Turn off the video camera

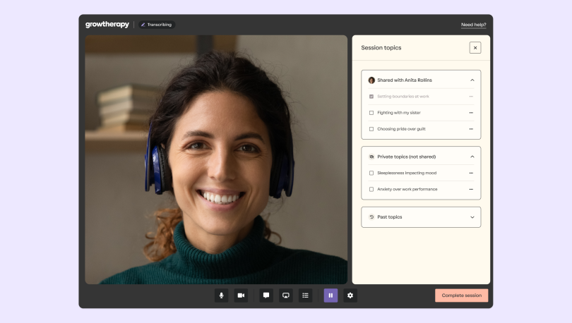click(x=241, y=295)
